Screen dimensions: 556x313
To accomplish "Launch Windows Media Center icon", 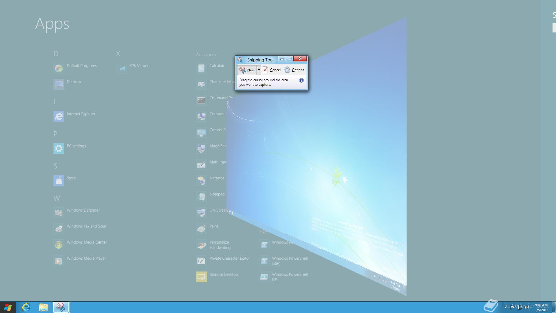I will point(59,245).
